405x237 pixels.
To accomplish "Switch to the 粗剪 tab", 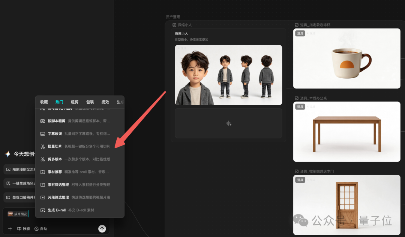I will 75,102.
